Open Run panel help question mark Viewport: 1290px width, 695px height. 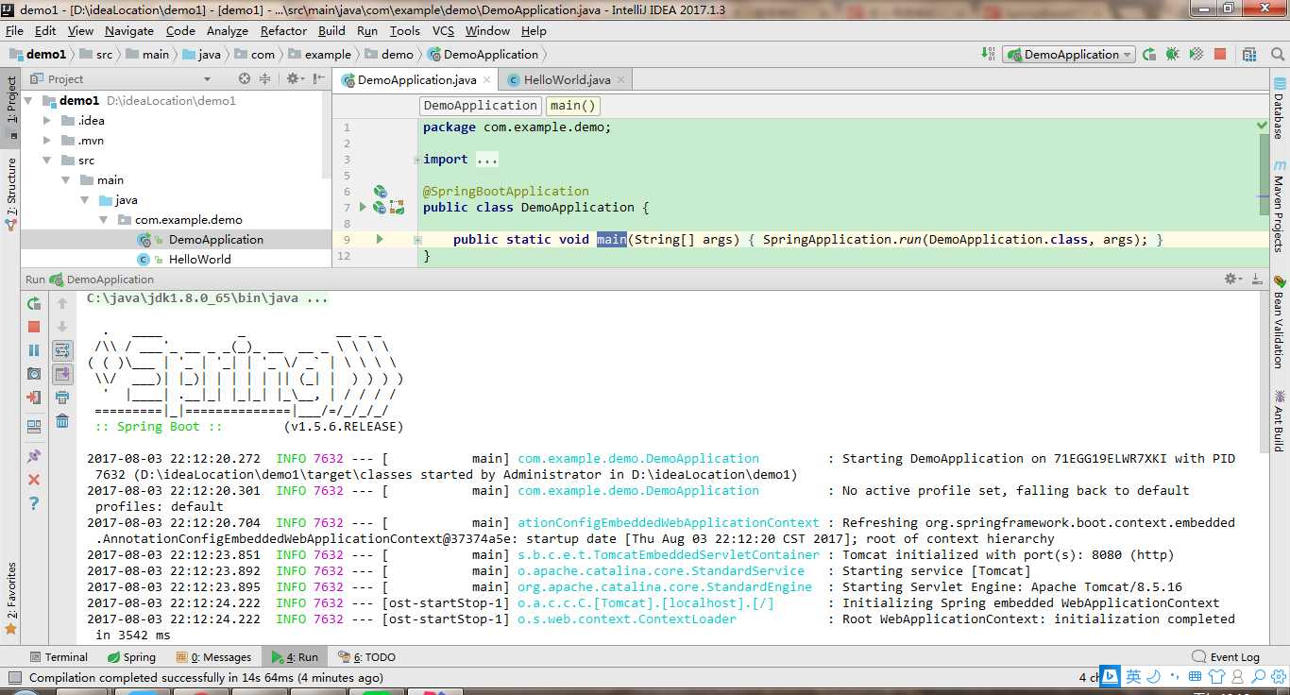point(34,503)
